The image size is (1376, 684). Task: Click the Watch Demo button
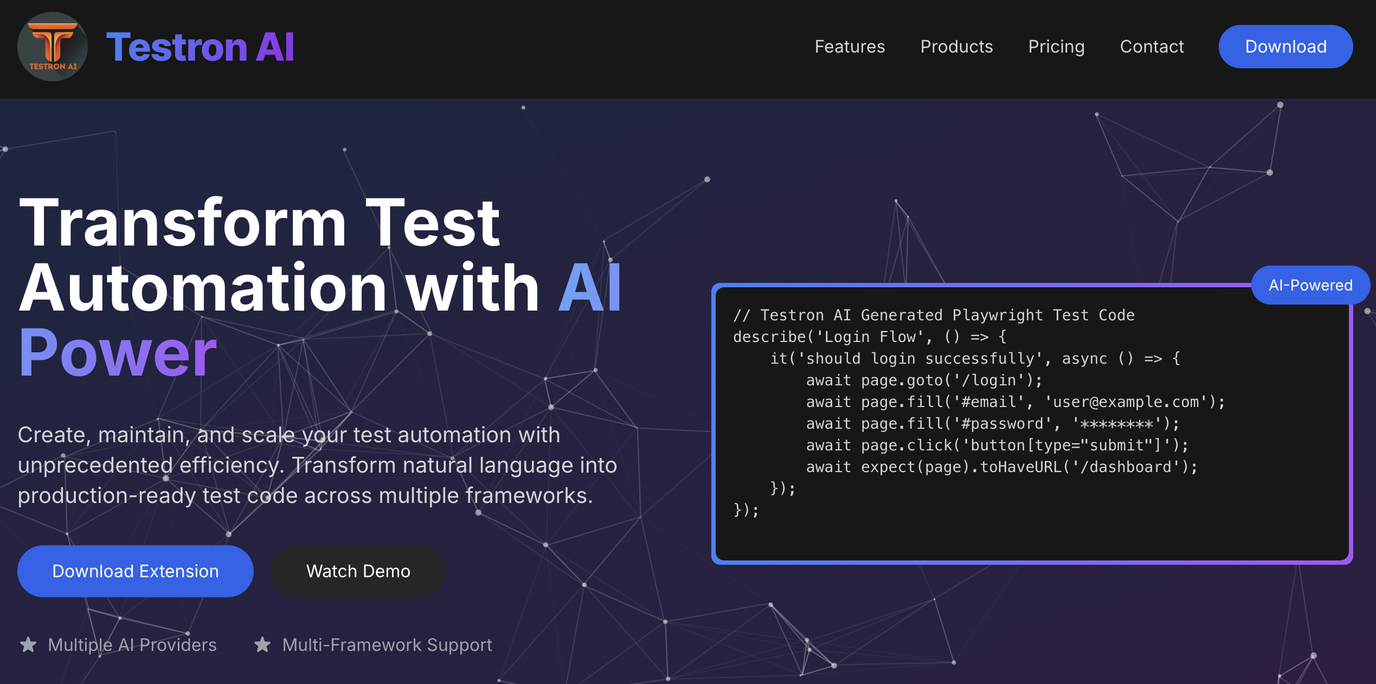pyautogui.click(x=358, y=571)
